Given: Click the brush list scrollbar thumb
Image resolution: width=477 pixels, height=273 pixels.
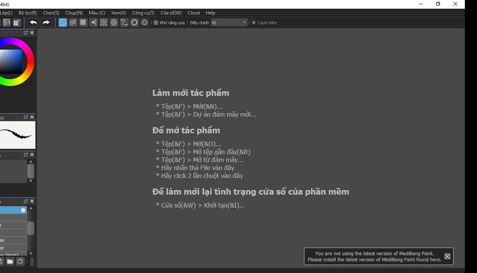Looking at the screenshot, I should pyautogui.click(x=31, y=228).
